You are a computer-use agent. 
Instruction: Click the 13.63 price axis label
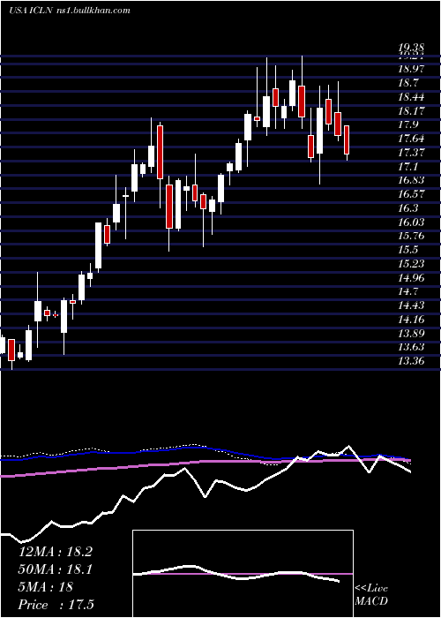click(412, 347)
